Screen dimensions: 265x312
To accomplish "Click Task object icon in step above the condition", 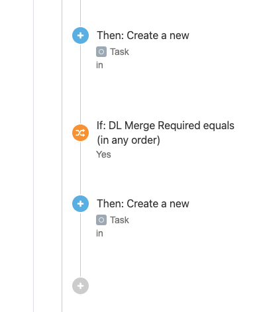I will [101, 52].
